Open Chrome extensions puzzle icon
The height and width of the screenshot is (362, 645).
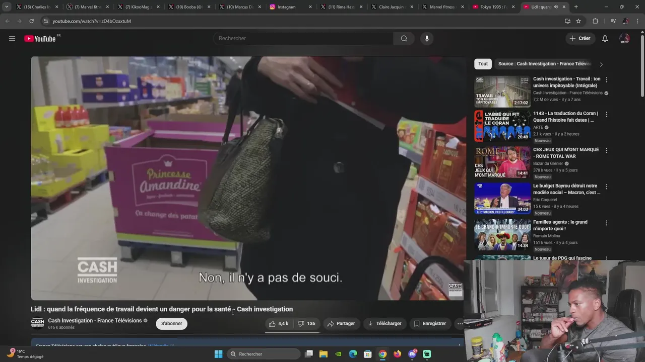click(x=595, y=21)
